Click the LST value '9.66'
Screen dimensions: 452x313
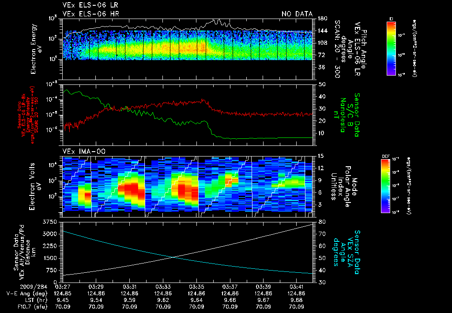coord(230,300)
